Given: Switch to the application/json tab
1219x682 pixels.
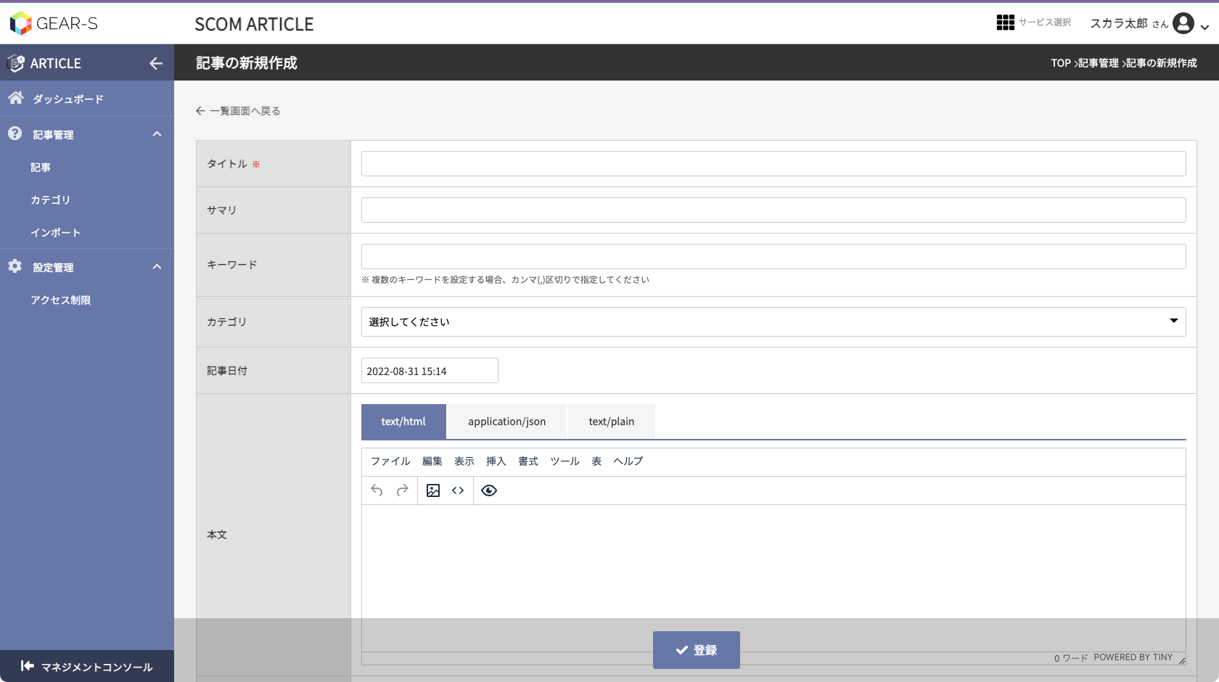Looking at the screenshot, I should 507,422.
